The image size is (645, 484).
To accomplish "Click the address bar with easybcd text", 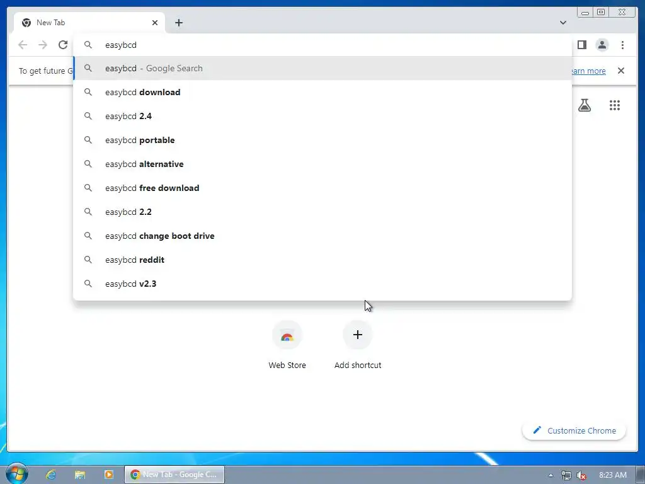I will [322, 45].
